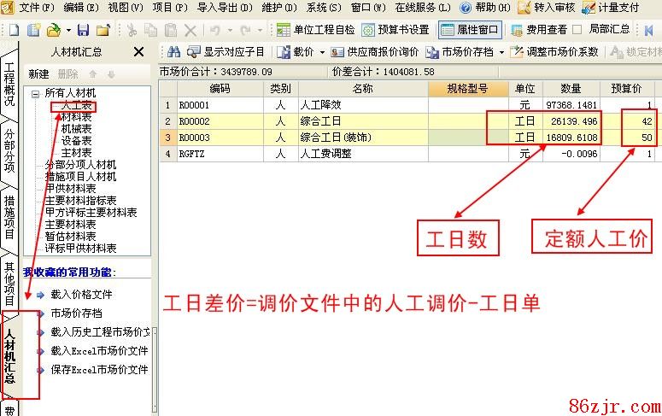The height and width of the screenshot is (416, 662).
Task: Click the binoculars find icon
Action: coord(174,52)
